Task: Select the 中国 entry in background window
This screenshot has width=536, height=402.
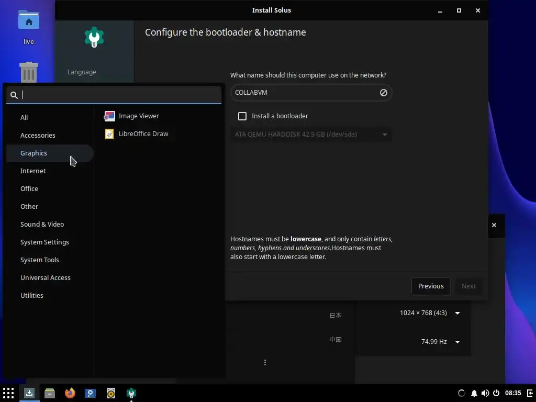Action: click(336, 339)
